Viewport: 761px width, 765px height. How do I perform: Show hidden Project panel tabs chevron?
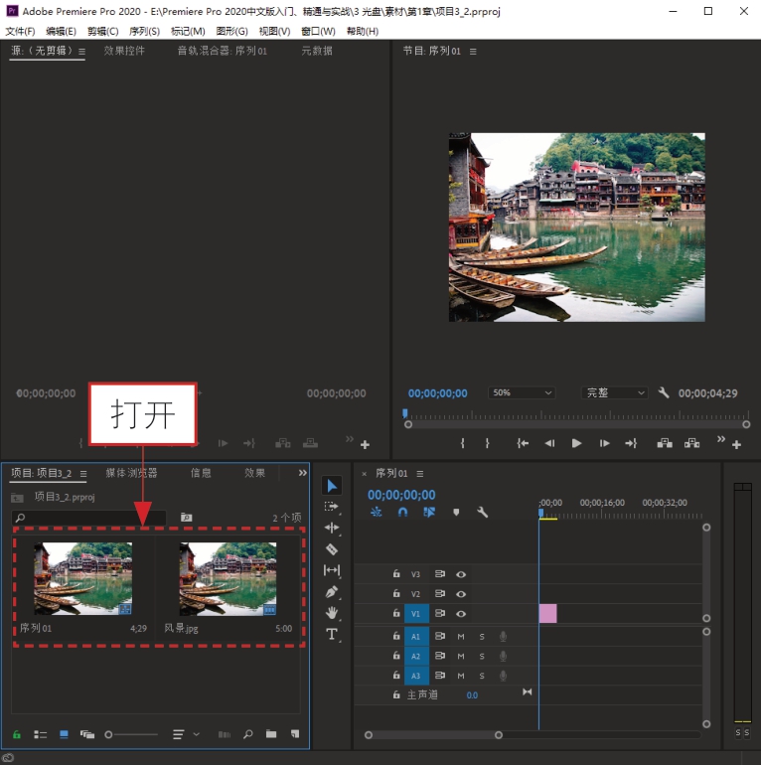pos(302,473)
